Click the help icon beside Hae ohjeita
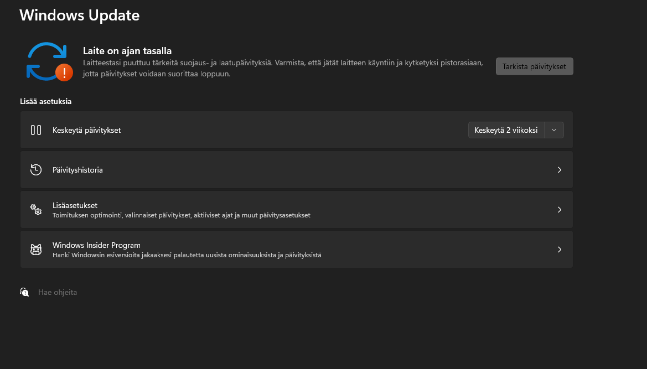The image size is (647, 369). [24, 292]
